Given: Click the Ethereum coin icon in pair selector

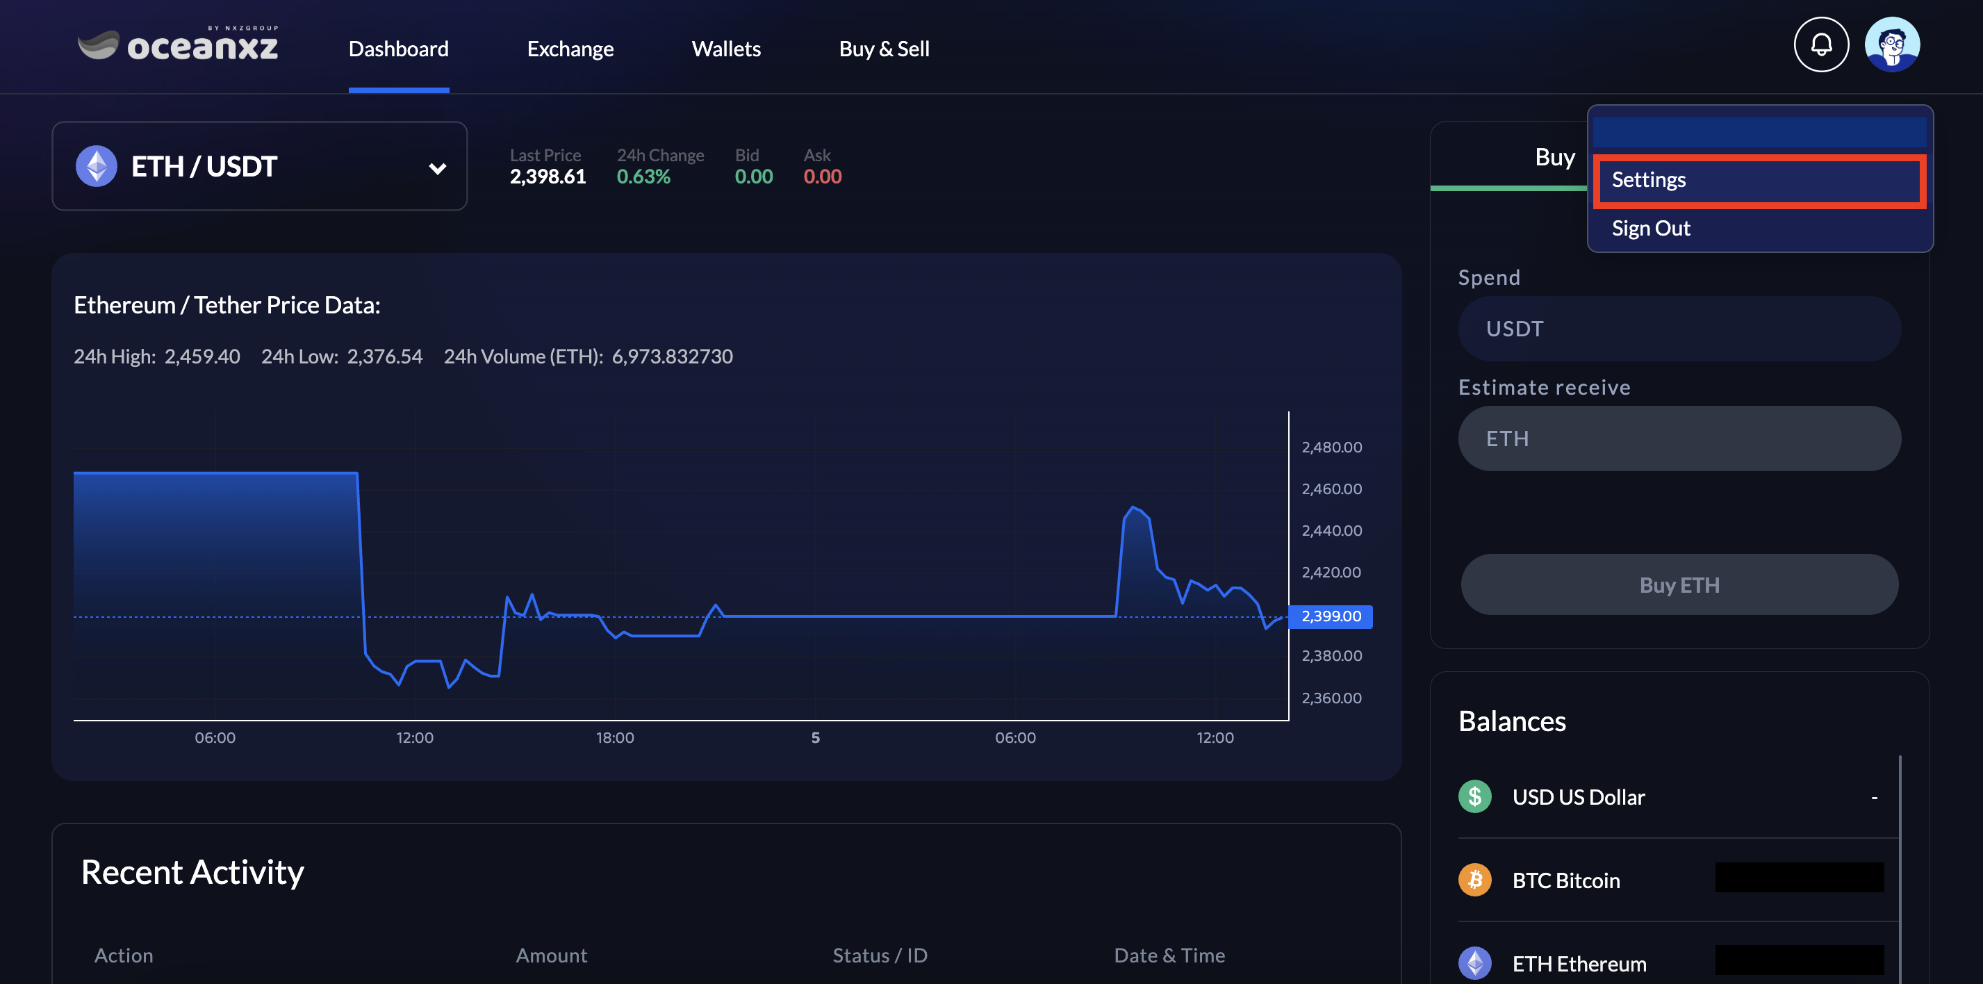Looking at the screenshot, I should (96, 166).
